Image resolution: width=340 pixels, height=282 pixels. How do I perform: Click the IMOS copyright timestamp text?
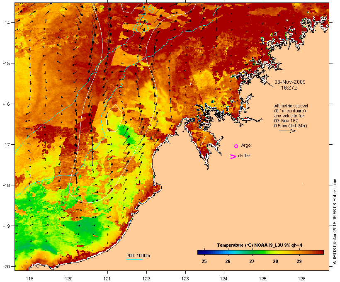[335, 222]
